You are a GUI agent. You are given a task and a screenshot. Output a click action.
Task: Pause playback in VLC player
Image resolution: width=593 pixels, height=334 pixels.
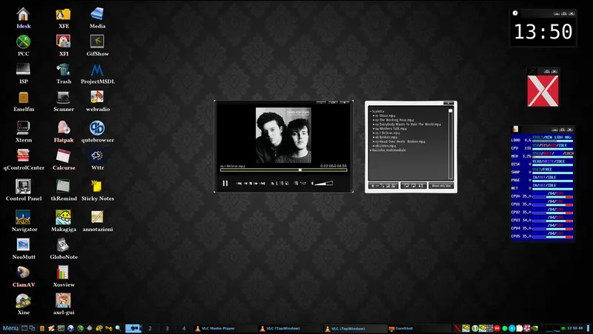pyautogui.click(x=225, y=183)
